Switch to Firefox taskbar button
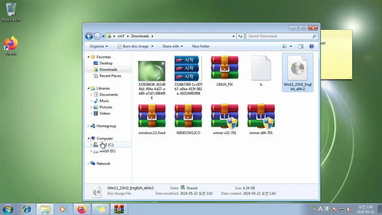 (x=82, y=209)
